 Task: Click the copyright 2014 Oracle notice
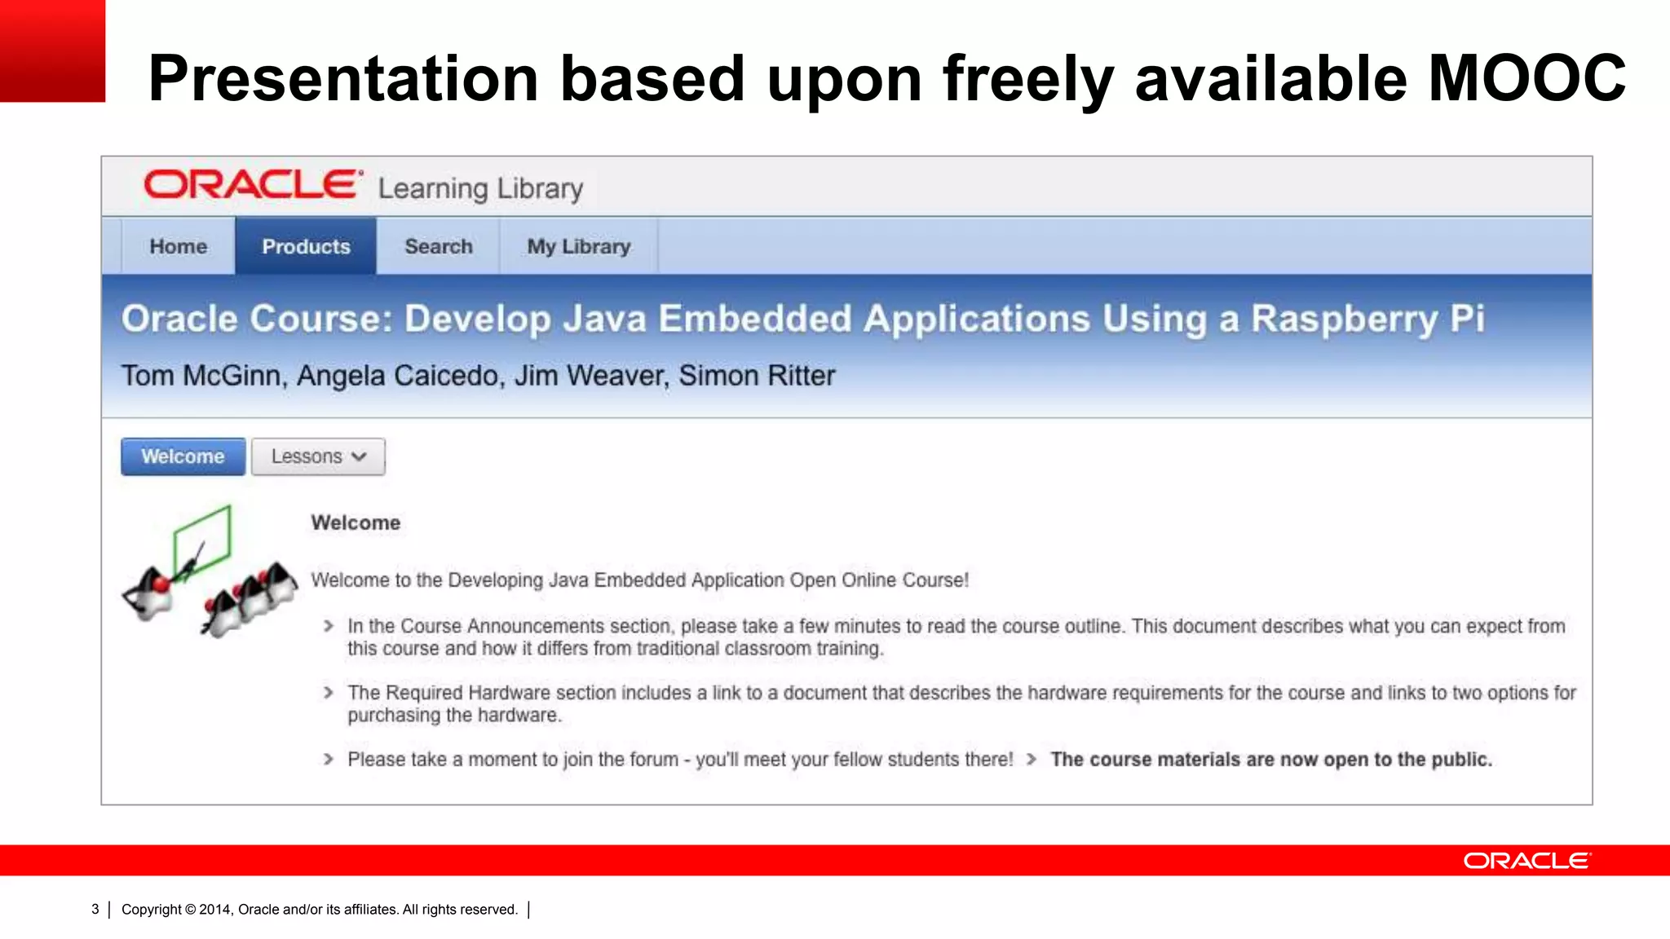pos(320,910)
